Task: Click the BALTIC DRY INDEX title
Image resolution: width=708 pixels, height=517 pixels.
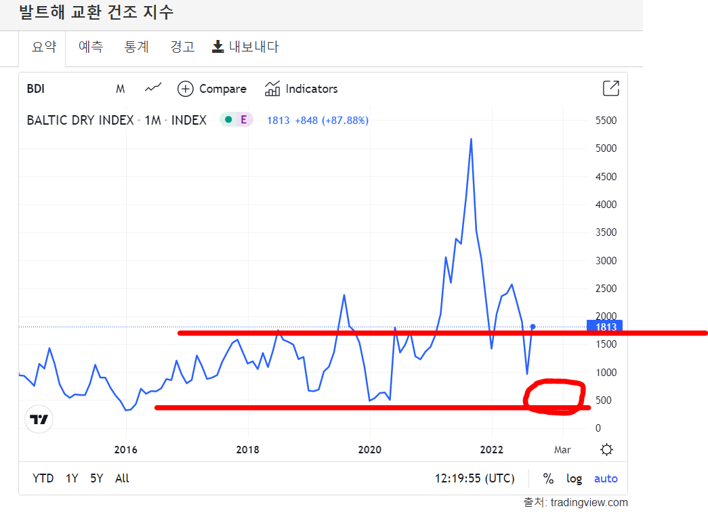Action: click(81, 120)
